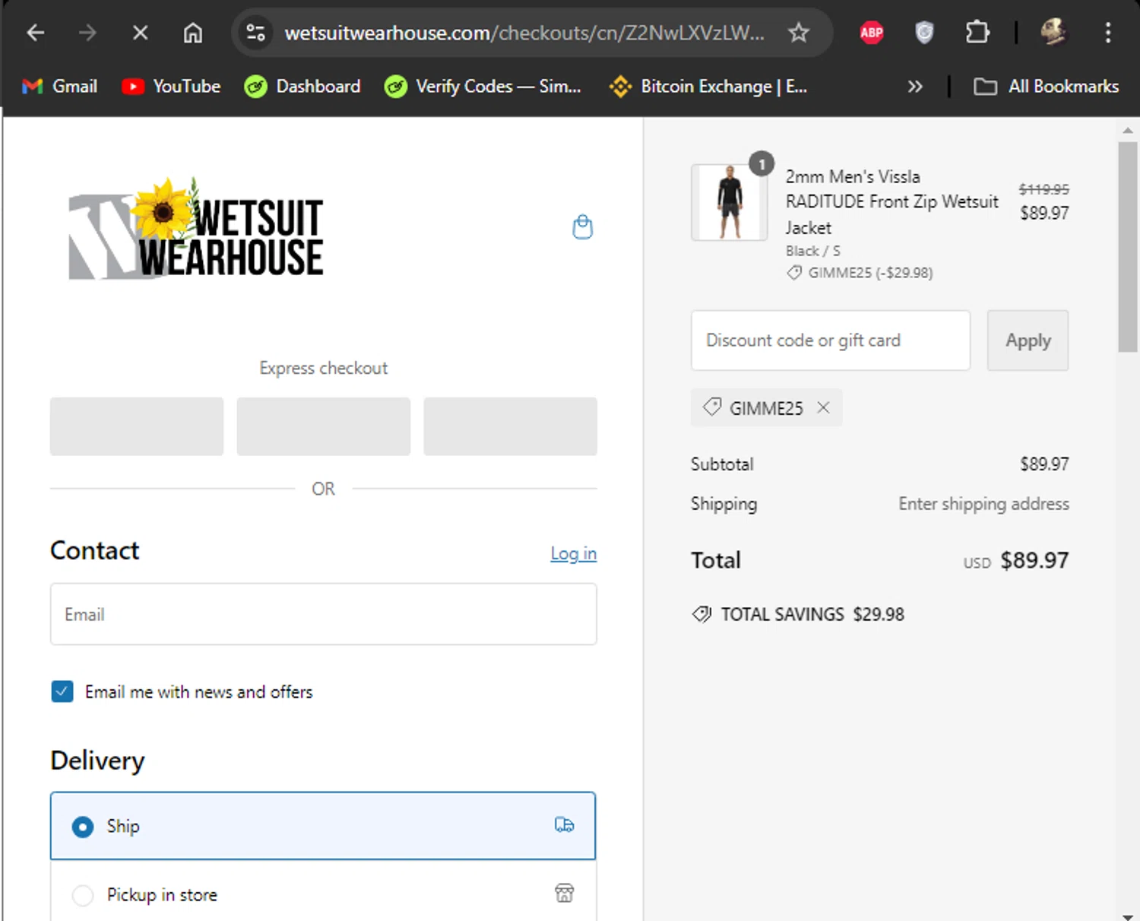The image size is (1140, 921).
Task: Focus the Discount code or gift card field
Action: (x=831, y=340)
